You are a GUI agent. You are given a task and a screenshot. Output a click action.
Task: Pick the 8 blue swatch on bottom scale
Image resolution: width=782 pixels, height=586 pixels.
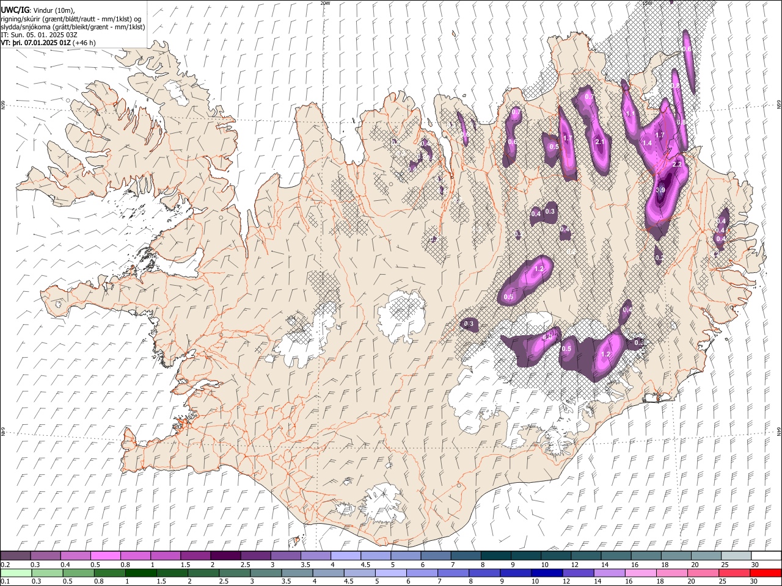tap(484, 573)
